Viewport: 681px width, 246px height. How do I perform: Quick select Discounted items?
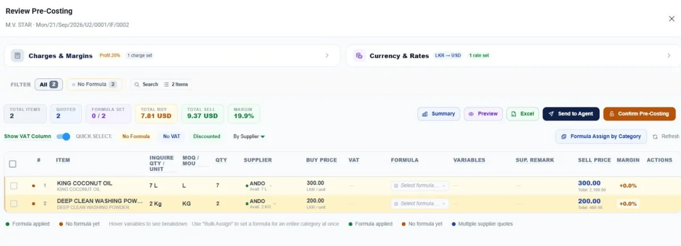coord(207,136)
